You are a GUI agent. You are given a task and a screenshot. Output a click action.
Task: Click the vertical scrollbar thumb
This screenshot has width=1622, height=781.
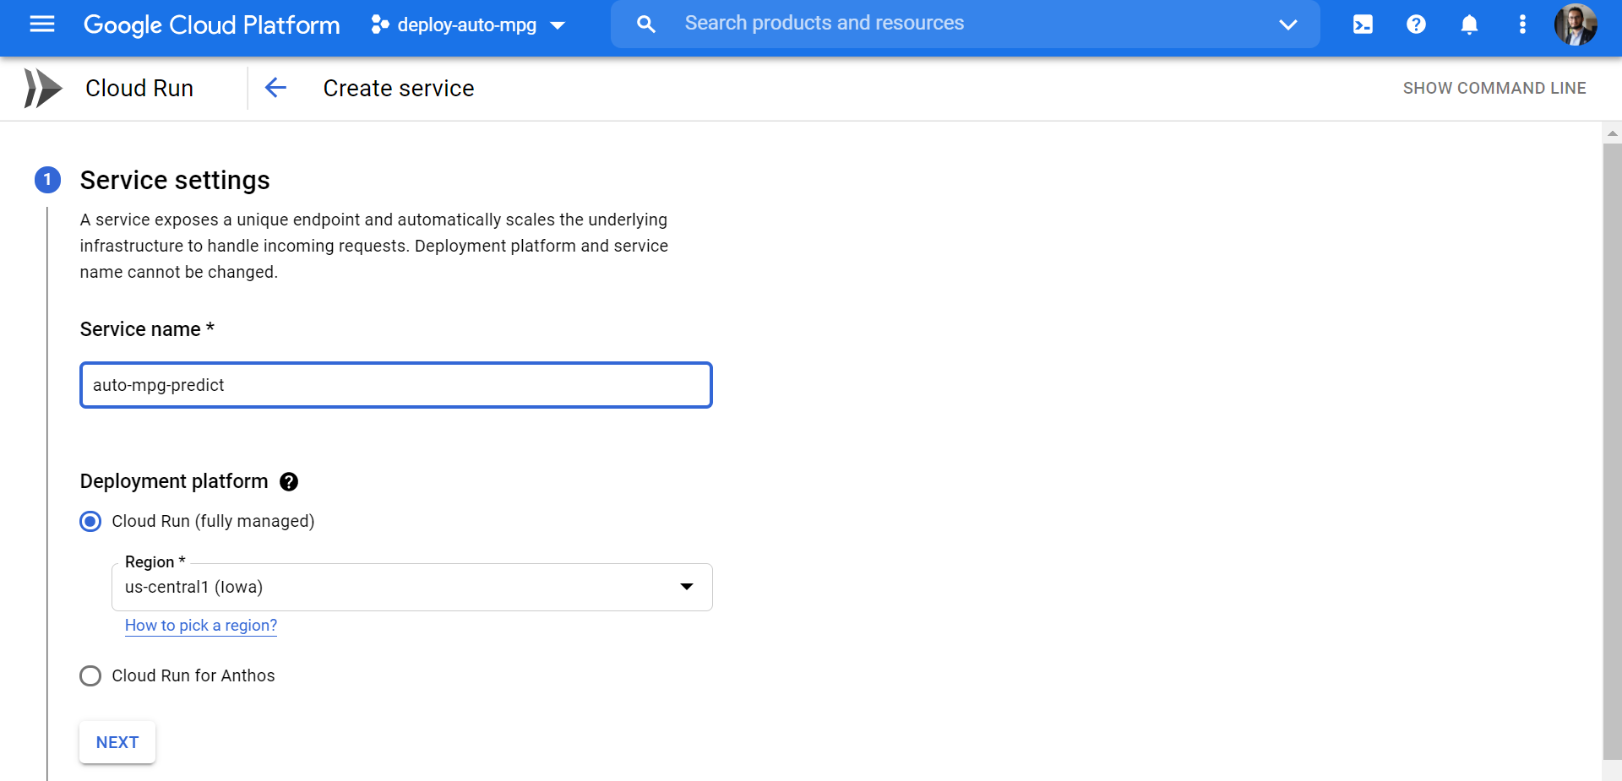pos(1612,452)
